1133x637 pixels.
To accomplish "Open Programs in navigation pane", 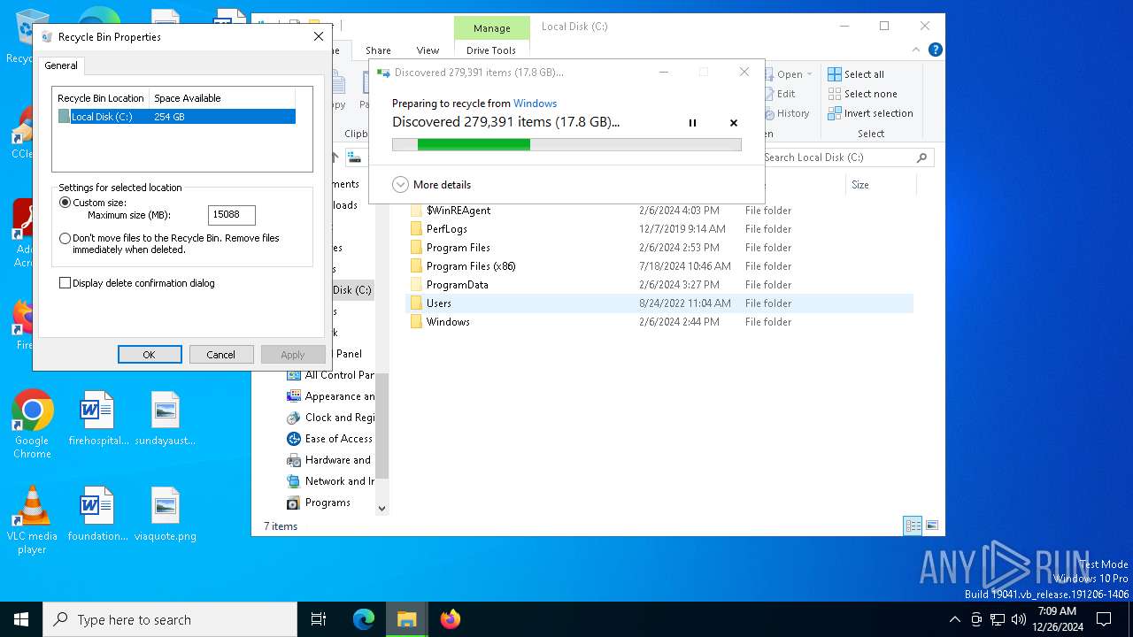I will [x=320, y=503].
